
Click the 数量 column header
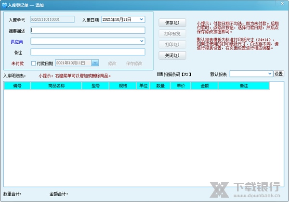tap(160, 86)
